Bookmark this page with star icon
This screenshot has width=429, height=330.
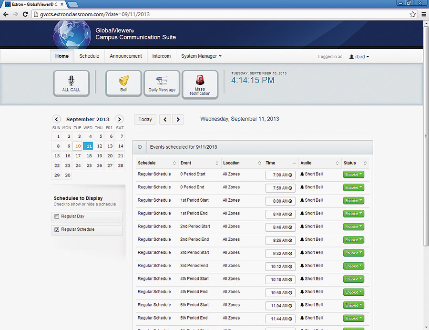click(413, 14)
